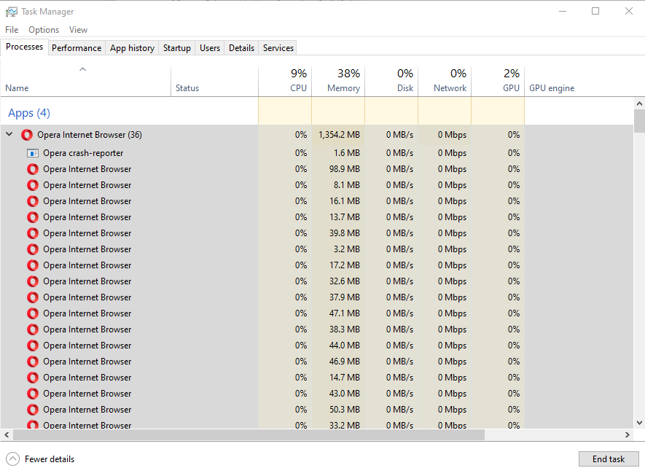Click the Opera icon beside the 39.8 MB process
The image size is (645, 476).
click(x=33, y=233)
